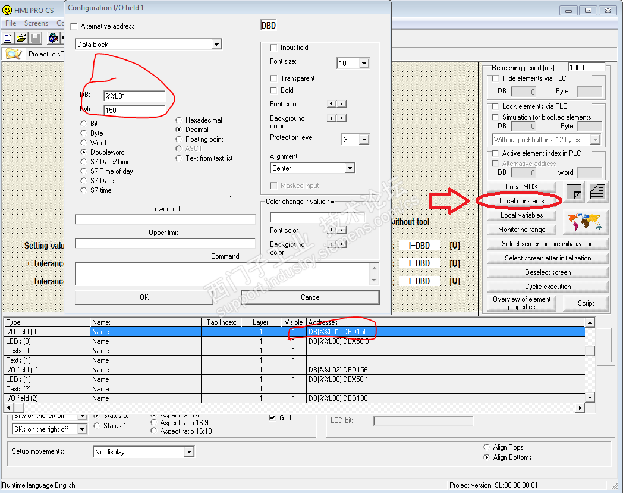The image size is (623, 493).
Task: Open the Screens menu
Action: pos(36,23)
